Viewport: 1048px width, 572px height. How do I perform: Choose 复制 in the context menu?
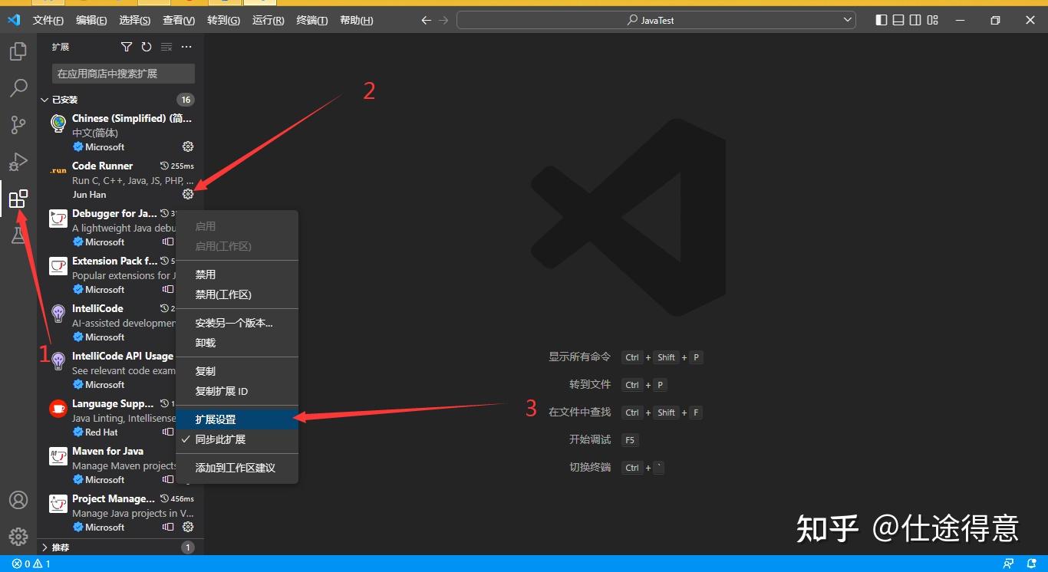(x=236, y=371)
